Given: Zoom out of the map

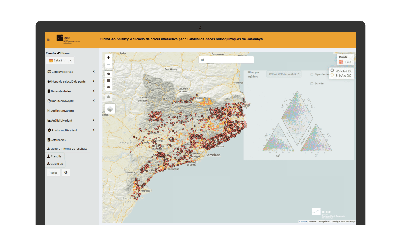Looking at the screenshot, I should click(108, 65).
